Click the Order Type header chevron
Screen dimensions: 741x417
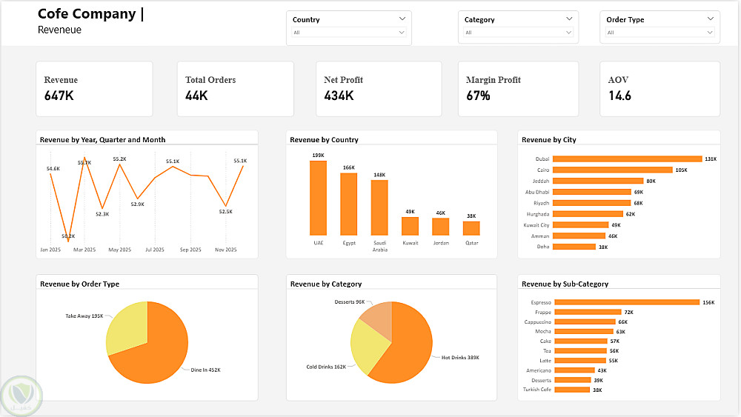(711, 19)
